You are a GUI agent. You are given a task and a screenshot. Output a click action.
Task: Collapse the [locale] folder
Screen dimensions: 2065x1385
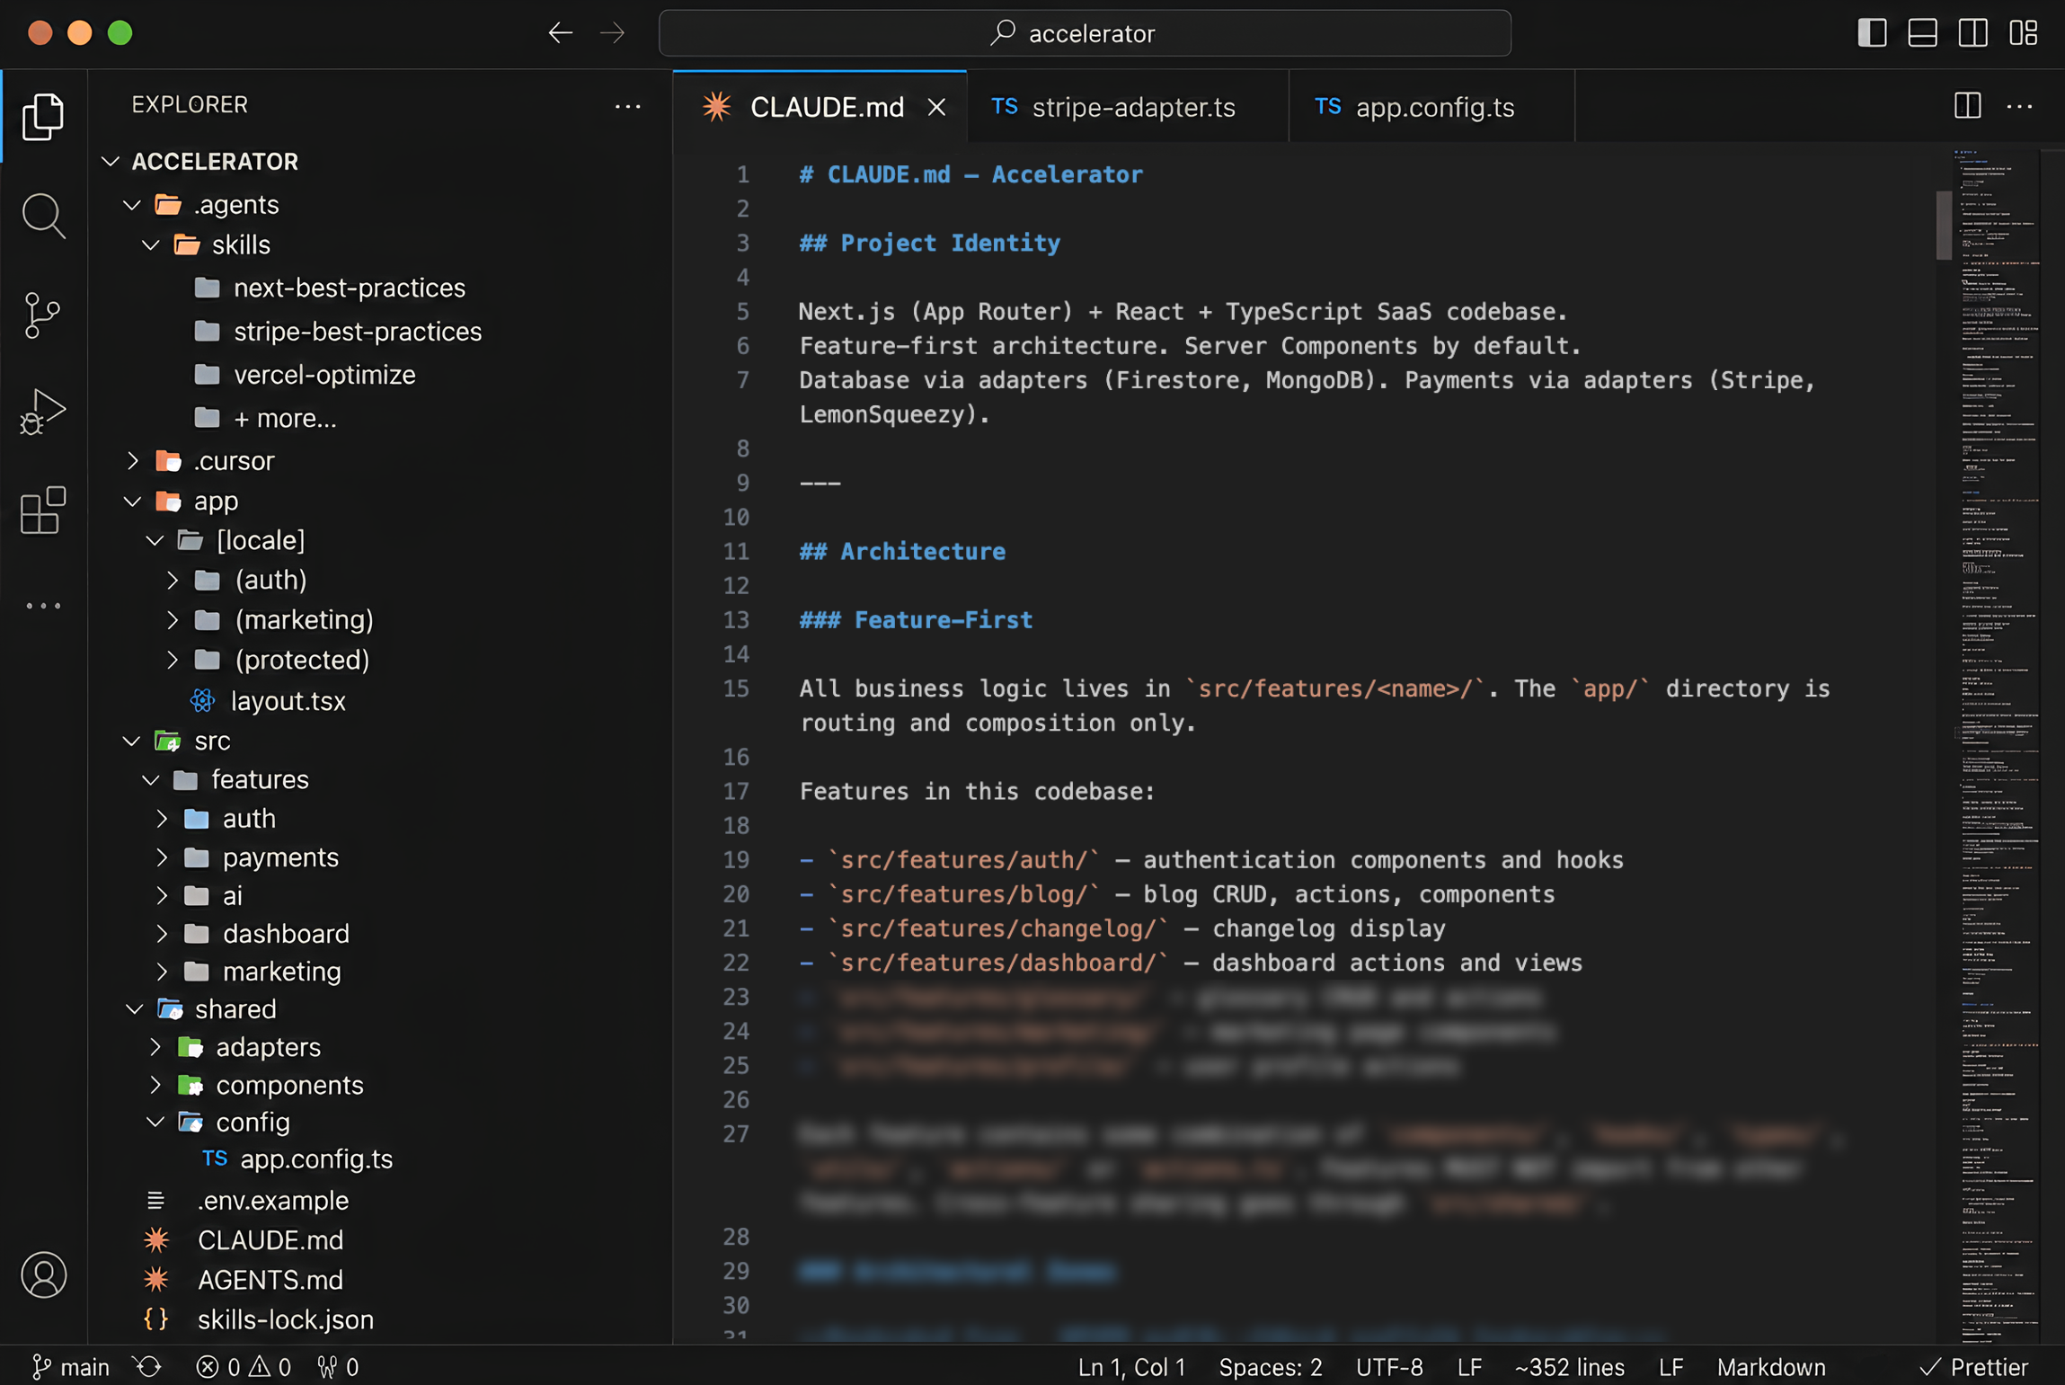[x=155, y=540]
